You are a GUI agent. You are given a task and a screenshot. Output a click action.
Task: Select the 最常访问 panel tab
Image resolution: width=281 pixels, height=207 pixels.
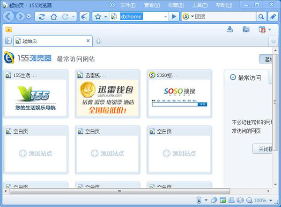click(x=246, y=78)
